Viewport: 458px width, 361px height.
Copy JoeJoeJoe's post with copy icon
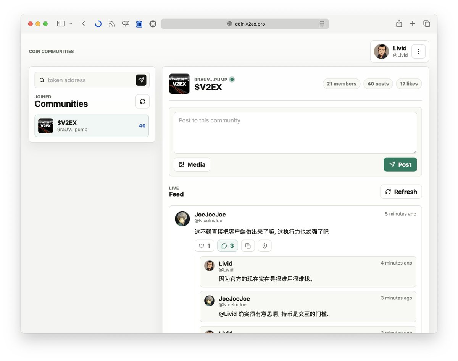(x=248, y=246)
